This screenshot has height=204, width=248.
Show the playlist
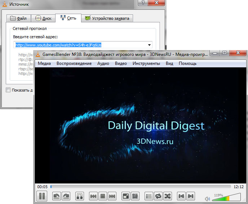pos(149,196)
